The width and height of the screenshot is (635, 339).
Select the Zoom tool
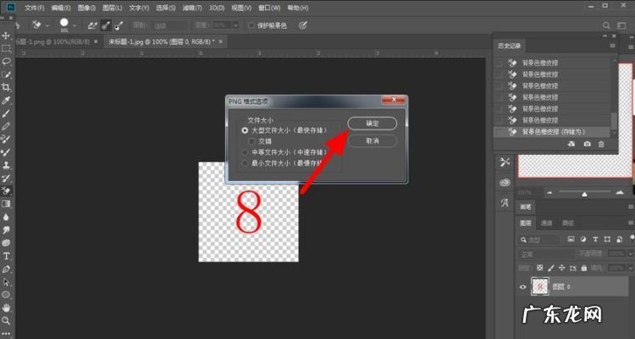pos(7,320)
